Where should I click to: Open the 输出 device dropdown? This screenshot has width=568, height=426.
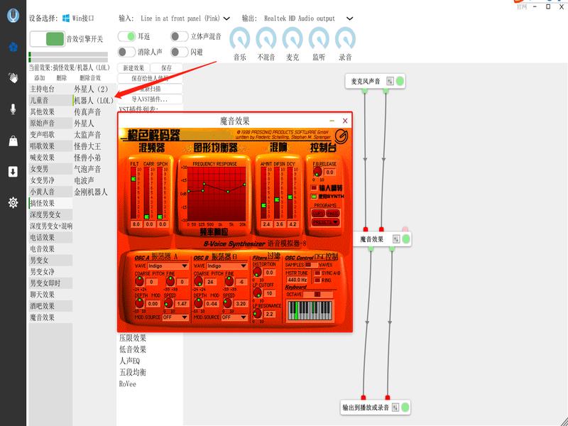point(349,18)
